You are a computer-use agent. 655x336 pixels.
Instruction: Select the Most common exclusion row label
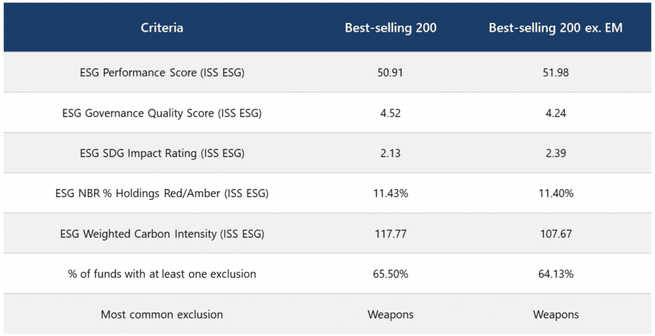tap(162, 314)
